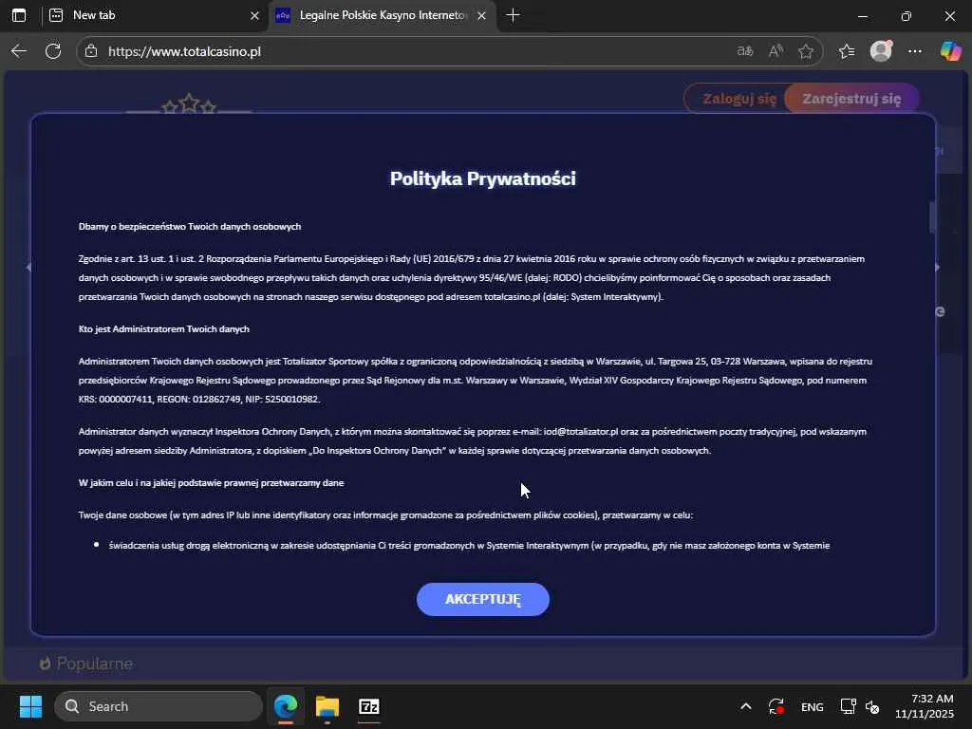Minimize the Edge browser window
Viewport: 972px width, 729px height.
point(862,16)
